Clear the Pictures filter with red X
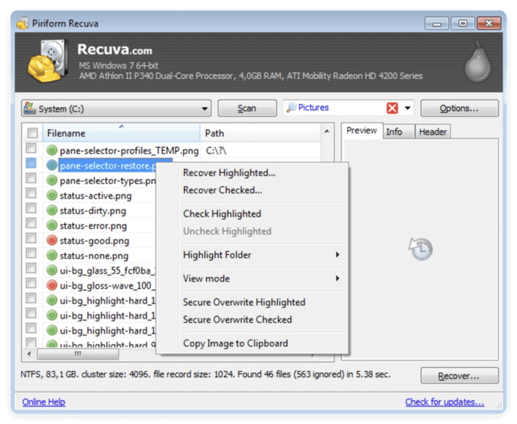 [392, 108]
